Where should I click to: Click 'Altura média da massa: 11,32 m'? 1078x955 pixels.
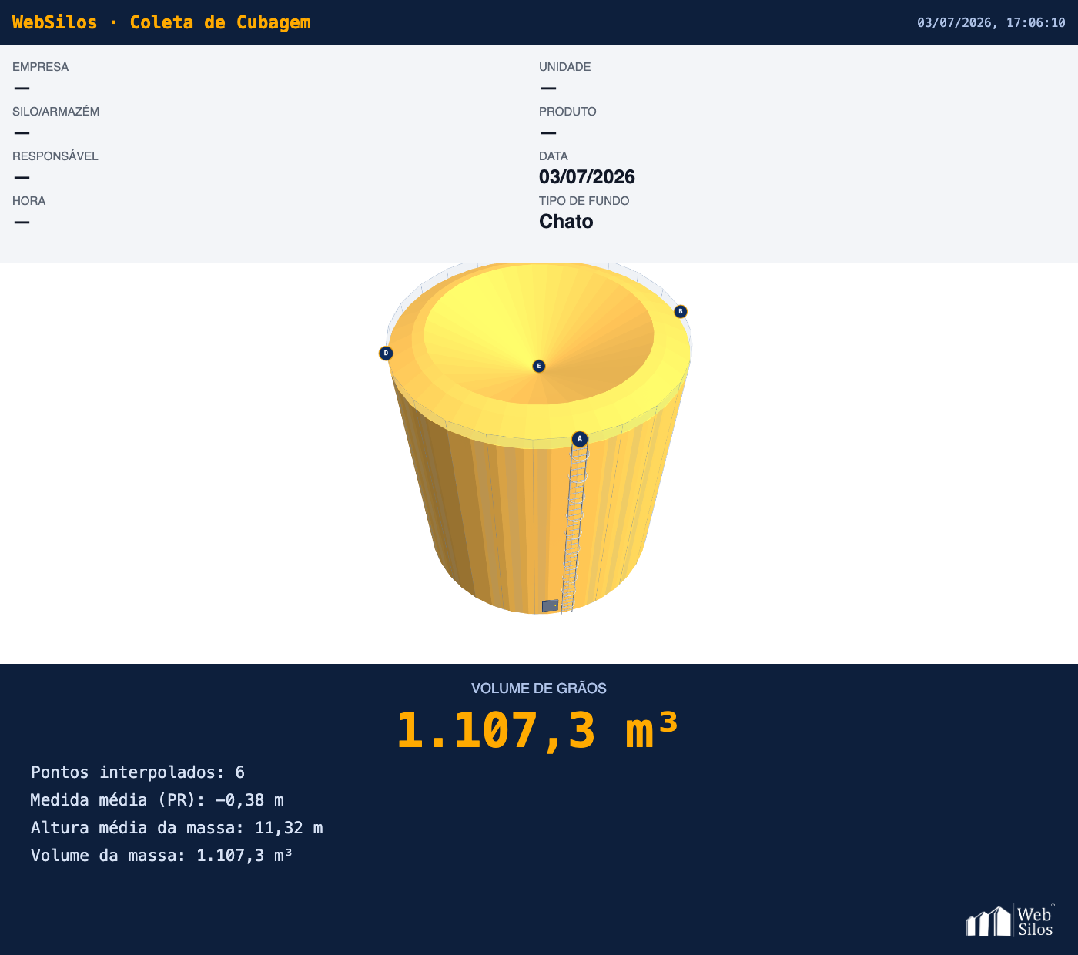(177, 828)
